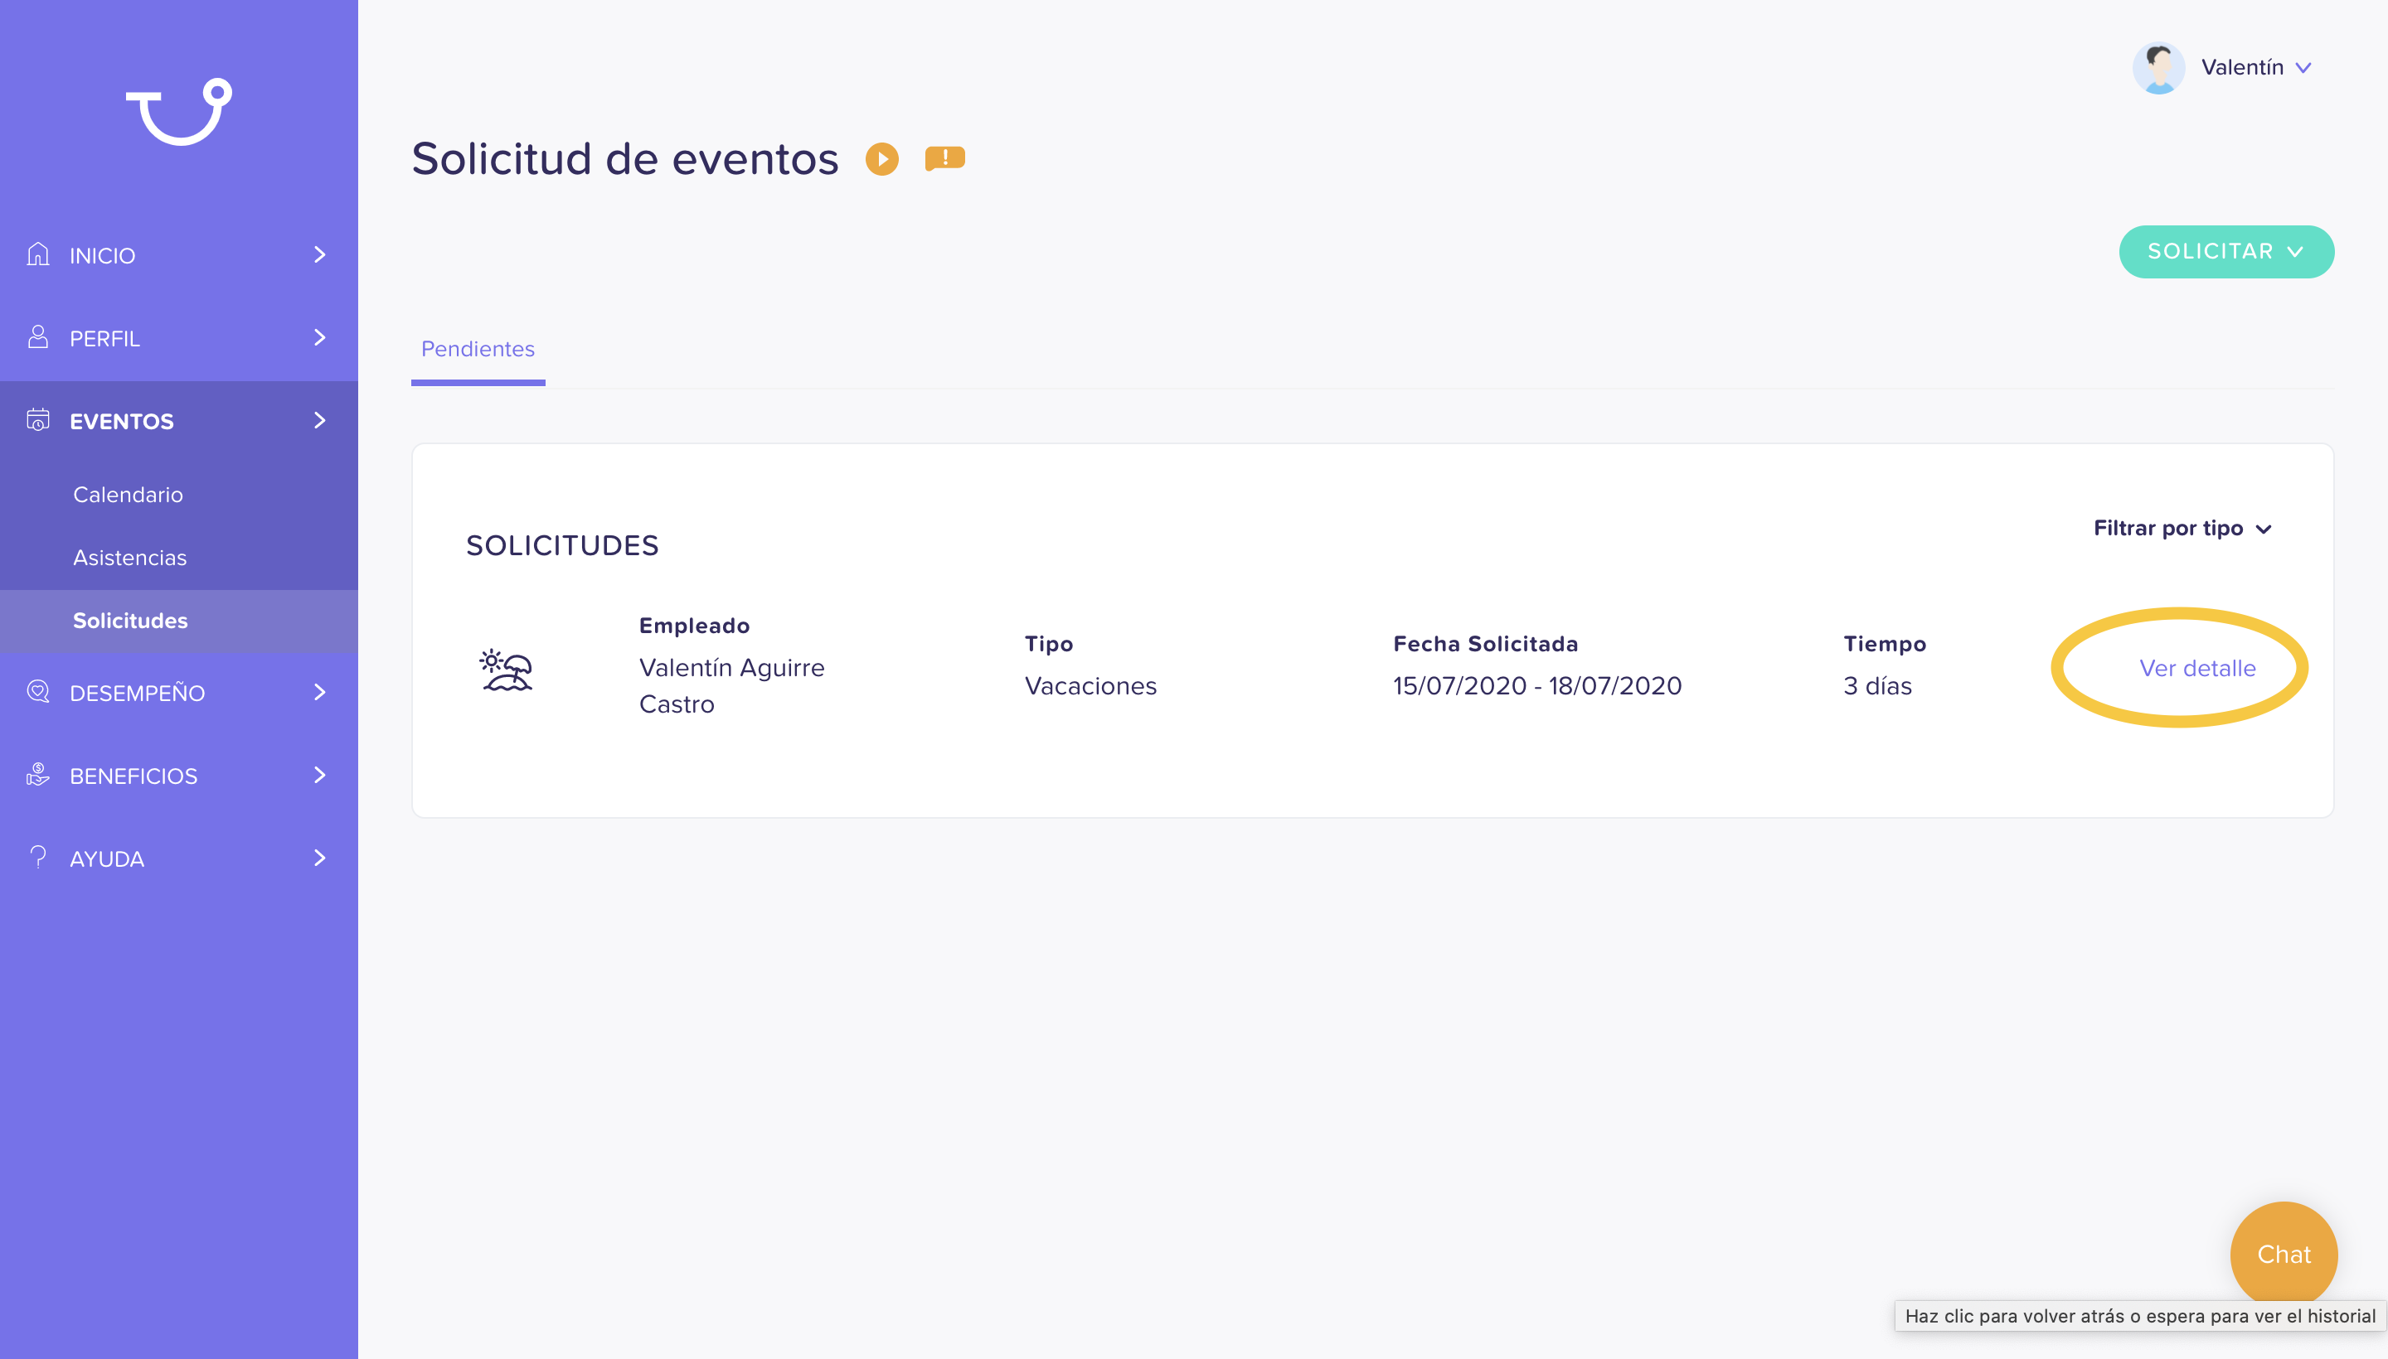Click the BENEFICIOS menu label
The width and height of the screenshot is (2388, 1359).
click(x=133, y=776)
